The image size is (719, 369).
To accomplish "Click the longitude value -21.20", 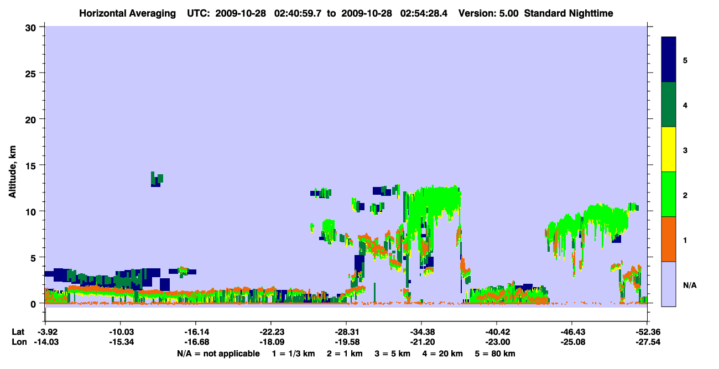I will point(421,342).
